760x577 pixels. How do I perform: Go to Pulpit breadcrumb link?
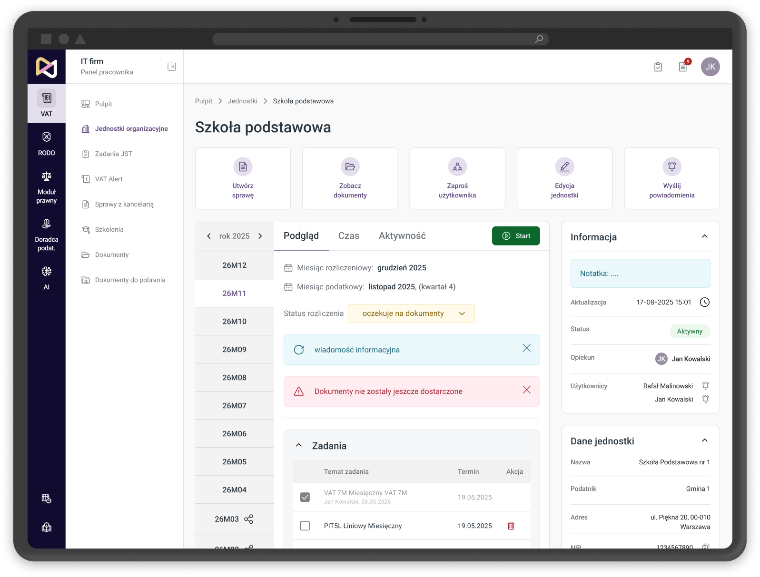(204, 101)
